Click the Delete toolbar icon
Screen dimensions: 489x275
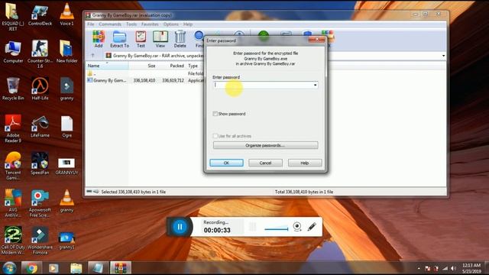(x=180, y=39)
